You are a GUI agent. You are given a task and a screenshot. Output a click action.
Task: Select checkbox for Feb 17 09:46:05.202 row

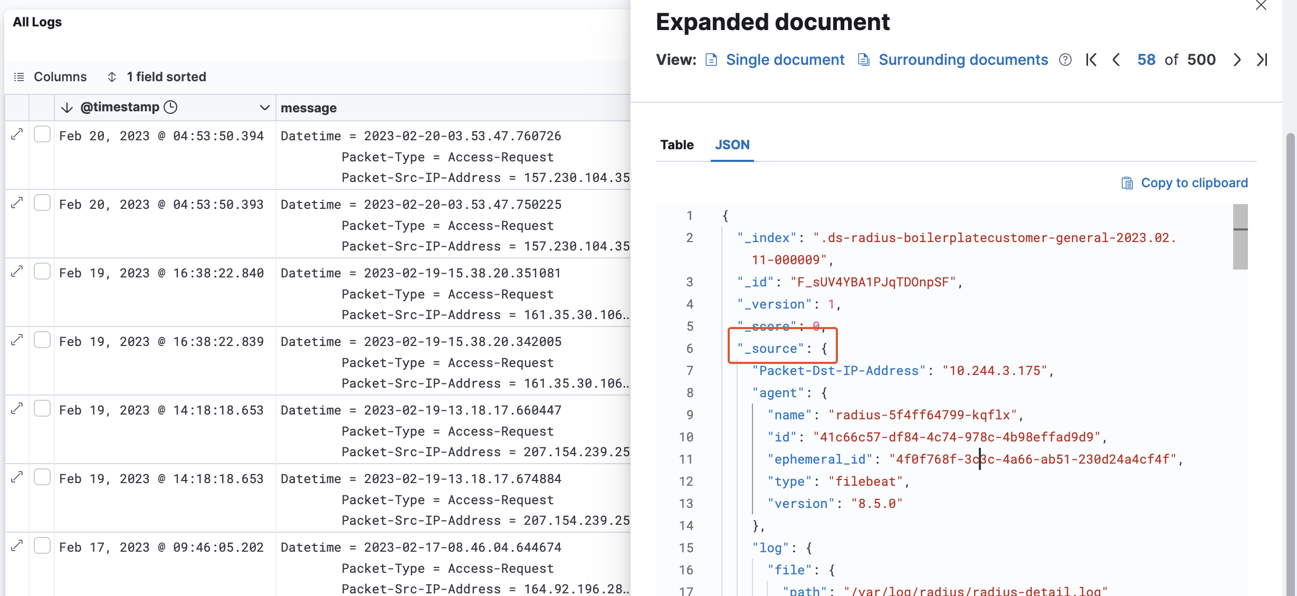point(42,546)
